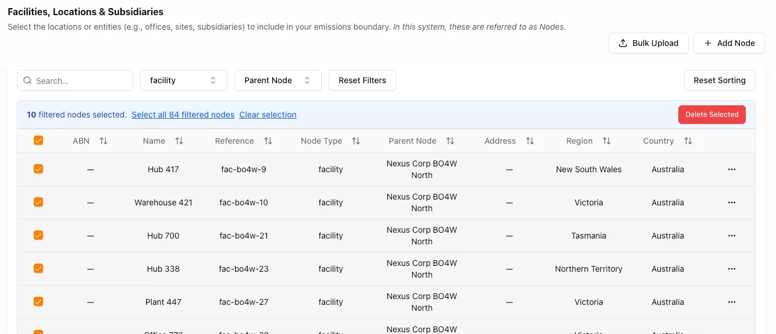Click the magnifier icon in search box
The width and height of the screenshot is (776, 334).
click(x=27, y=81)
